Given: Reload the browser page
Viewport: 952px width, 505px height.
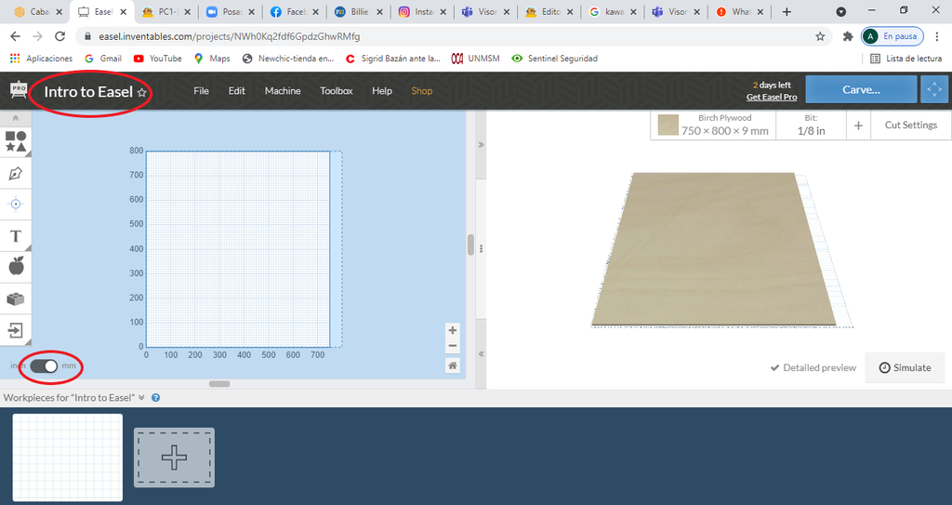Looking at the screenshot, I should pyautogui.click(x=59, y=36).
